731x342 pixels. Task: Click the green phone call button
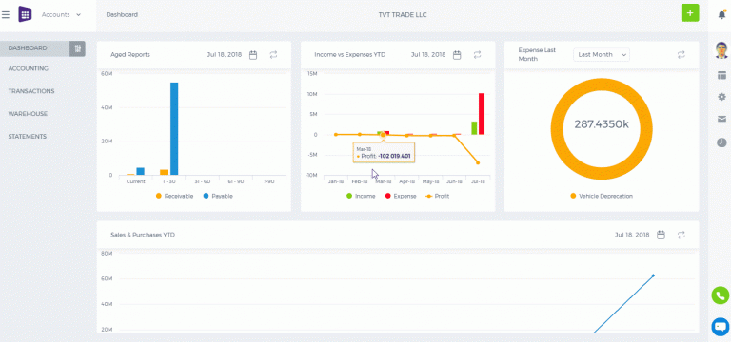point(721,295)
